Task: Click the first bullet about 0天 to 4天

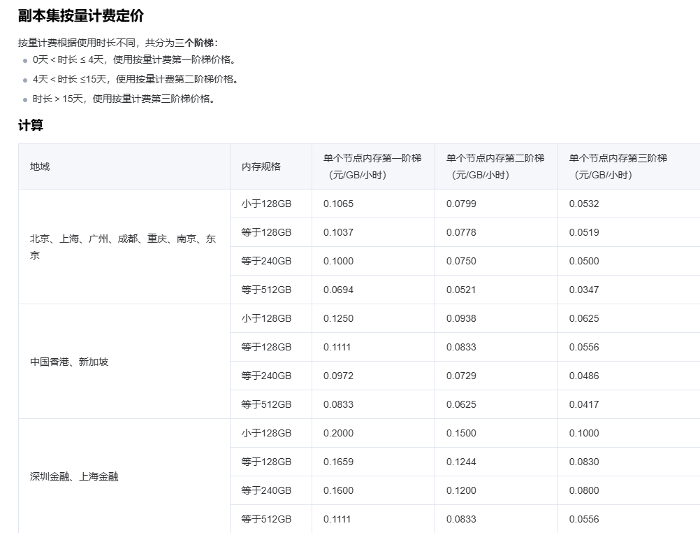Action: tap(134, 59)
